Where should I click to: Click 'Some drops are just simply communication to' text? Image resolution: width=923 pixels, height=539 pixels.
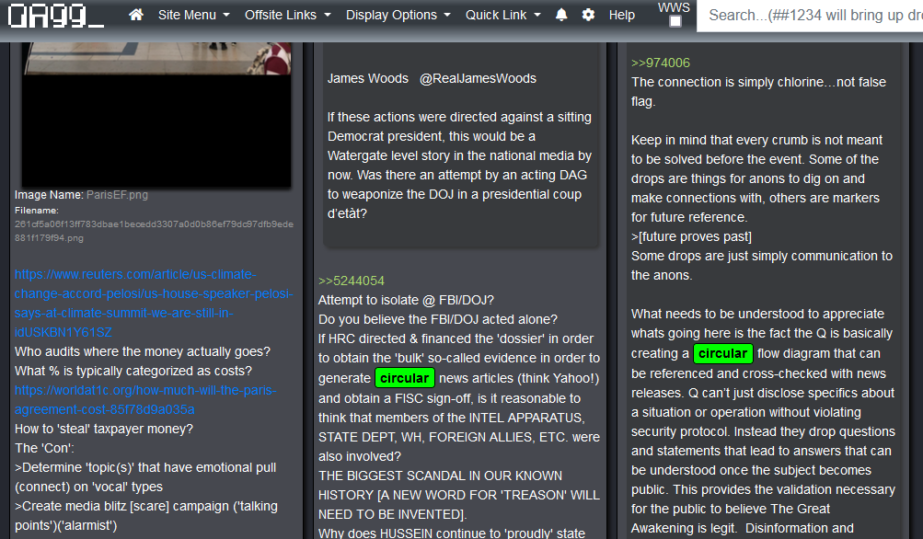coord(762,256)
